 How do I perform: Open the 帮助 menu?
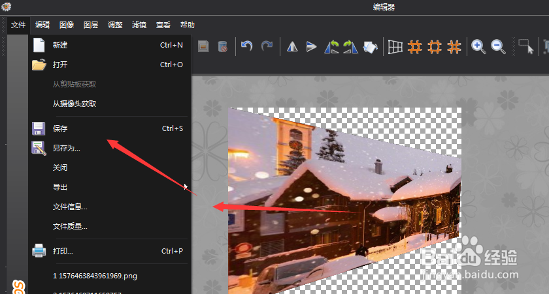click(x=188, y=25)
